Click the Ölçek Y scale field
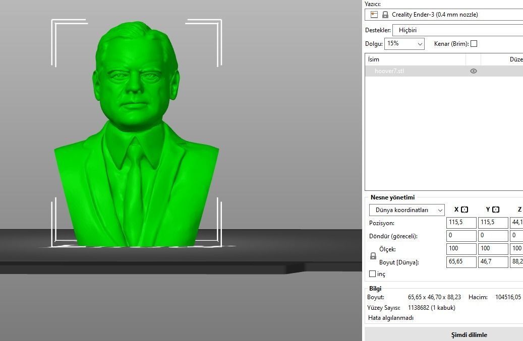The height and width of the screenshot is (341, 523). (x=493, y=249)
